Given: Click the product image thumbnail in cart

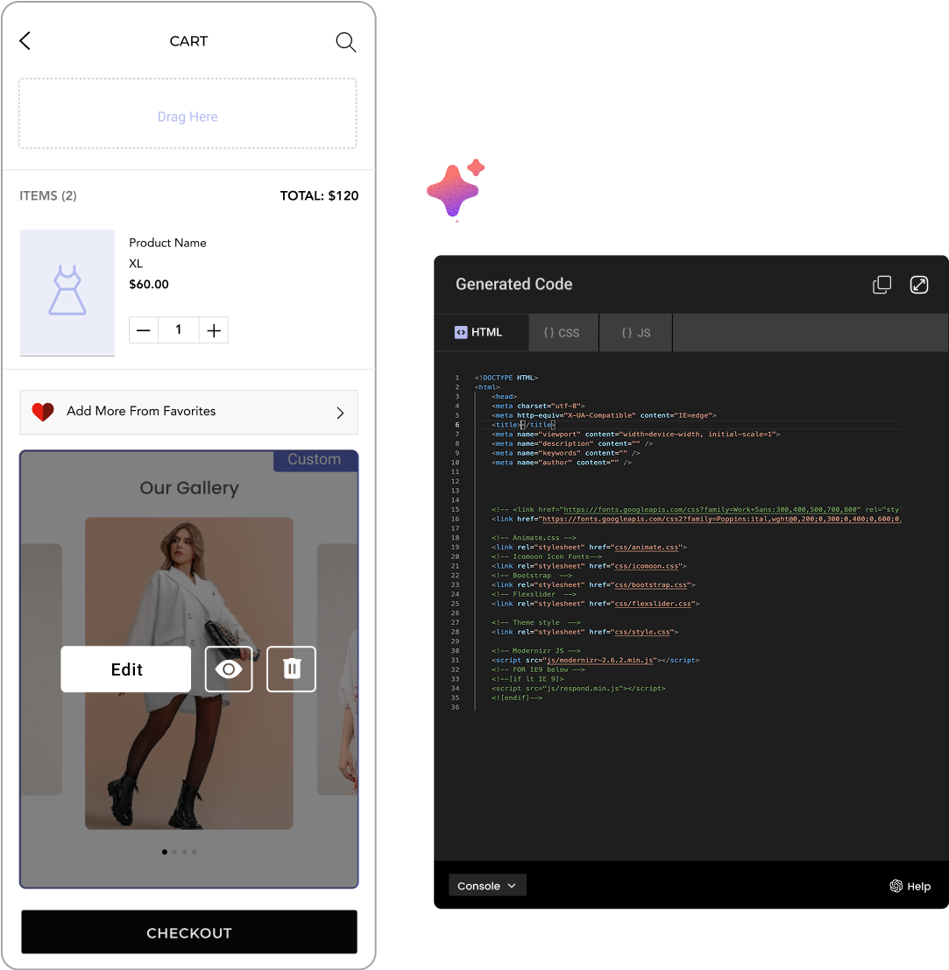Looking at the screenshot, I should point(67,293).
